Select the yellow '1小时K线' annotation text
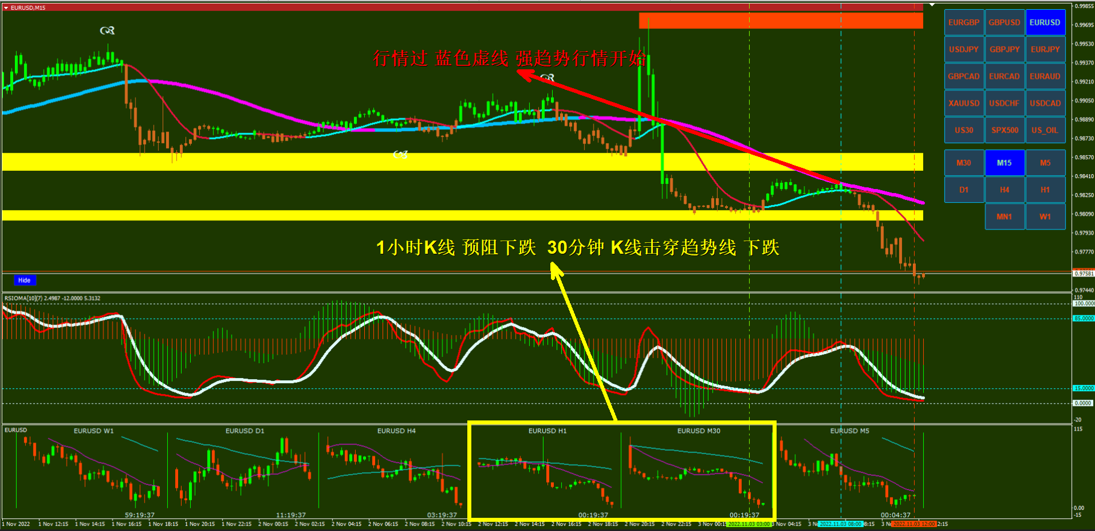Image resolution: width=1095 pixels, height=531 pixels. point(577,247)
